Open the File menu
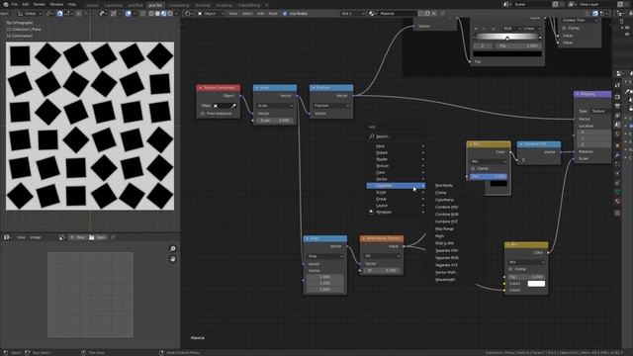Image resolution: width=633 pixels, height=356 pixels. [14, 4]
